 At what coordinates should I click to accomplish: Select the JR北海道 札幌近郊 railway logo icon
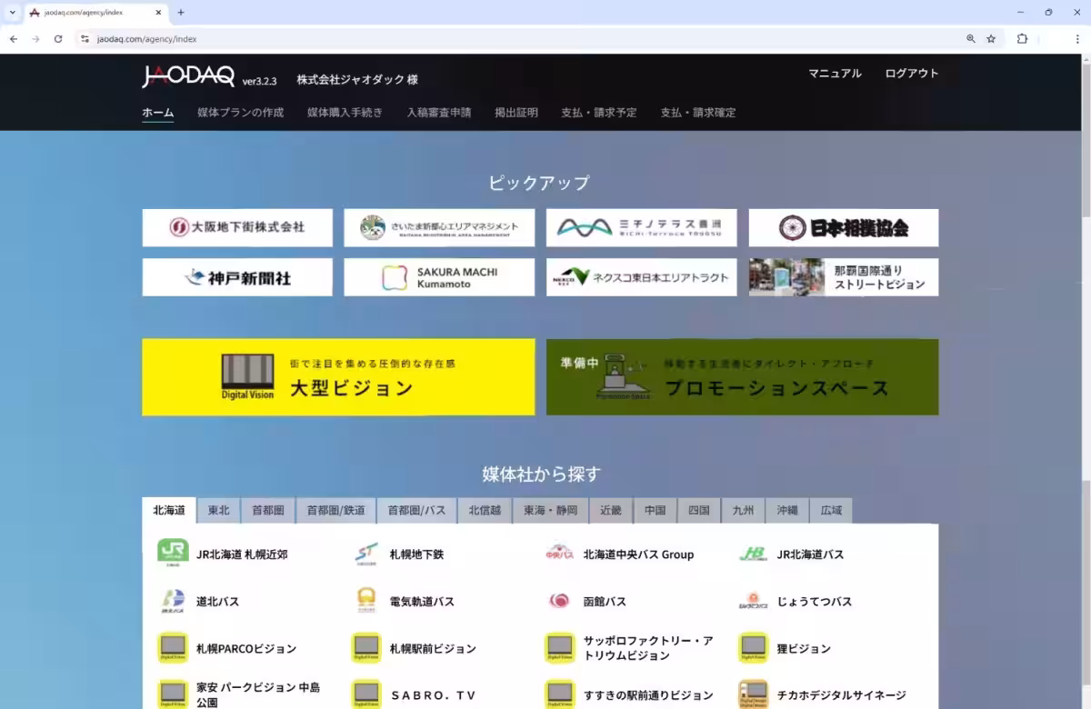click(x=173, y=553)
